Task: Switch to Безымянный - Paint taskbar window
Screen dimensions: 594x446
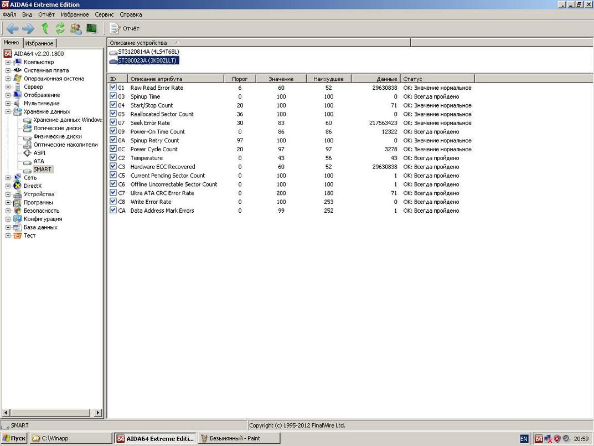Action: click(239, 438)
